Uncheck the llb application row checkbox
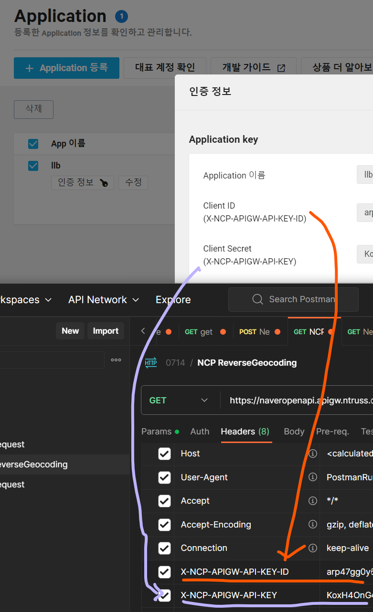This screenshot has height=612, width=373. coord(33,166)
